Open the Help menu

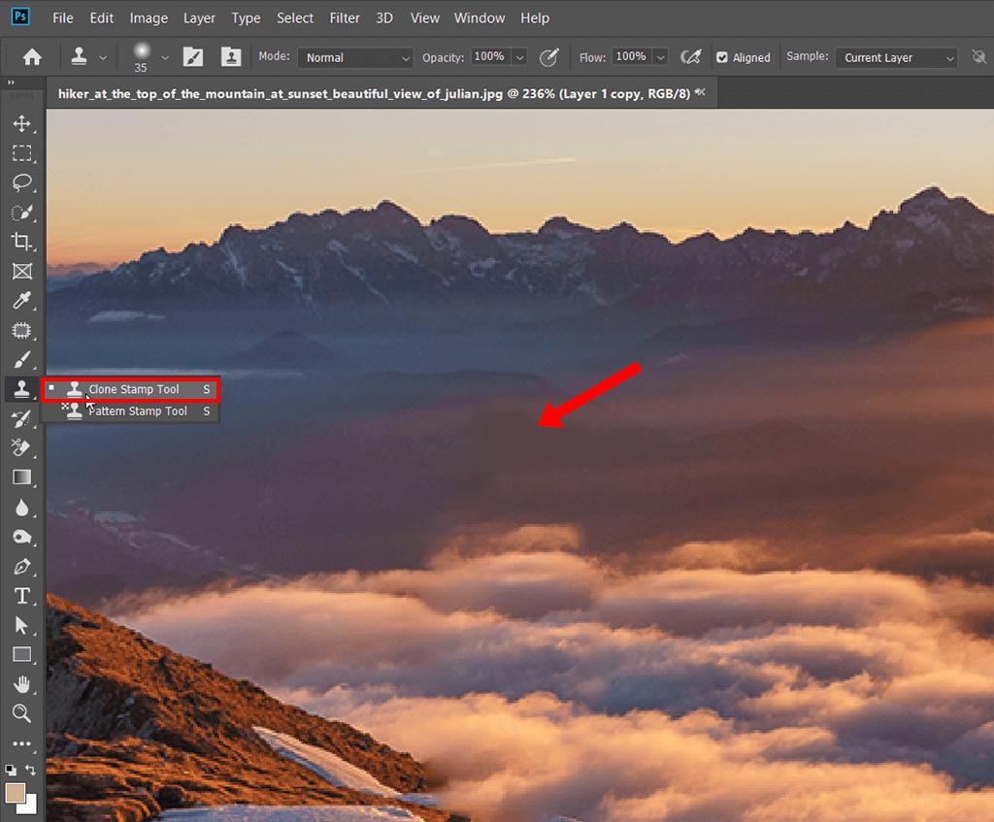pos(535,17)
